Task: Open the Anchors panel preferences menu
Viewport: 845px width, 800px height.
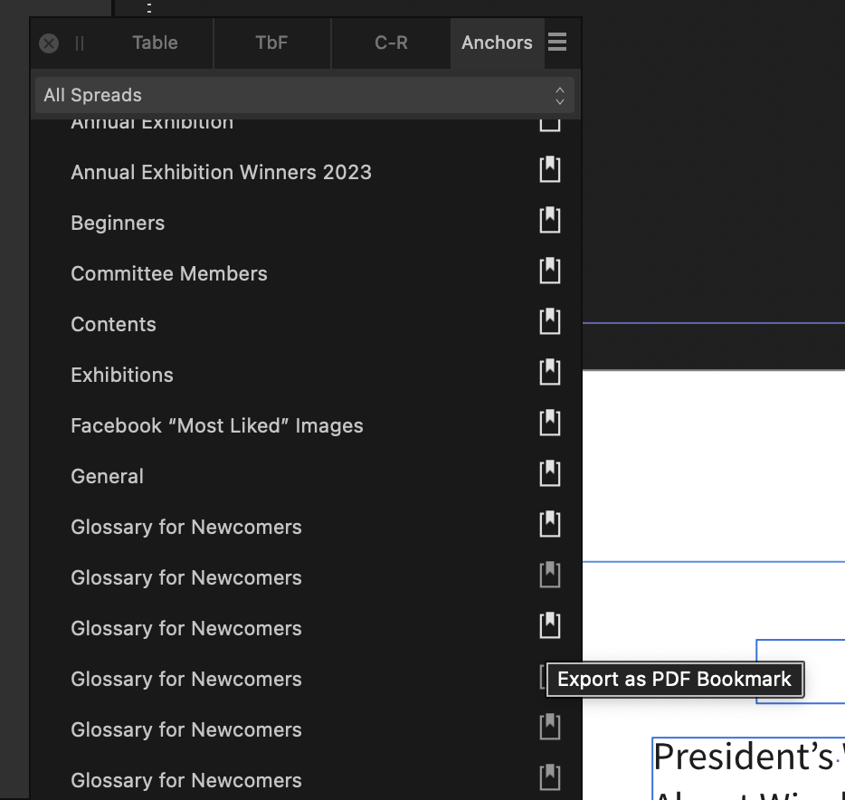Action: click(557, 42)
